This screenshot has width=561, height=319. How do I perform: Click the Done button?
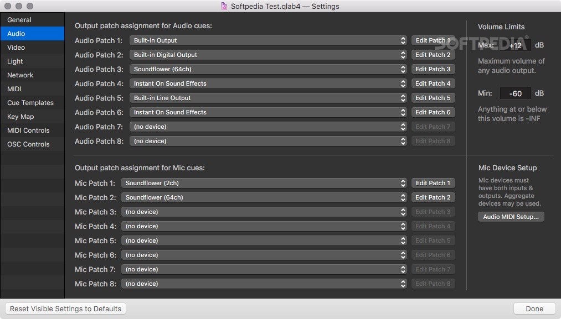[x=534, y=308]
